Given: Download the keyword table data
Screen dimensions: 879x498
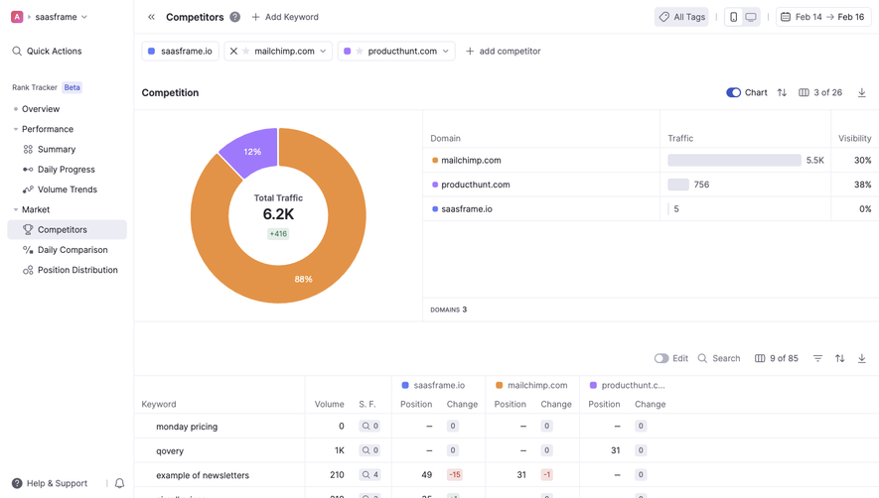Looking at the screenshot, I should (x=862, y=358).
